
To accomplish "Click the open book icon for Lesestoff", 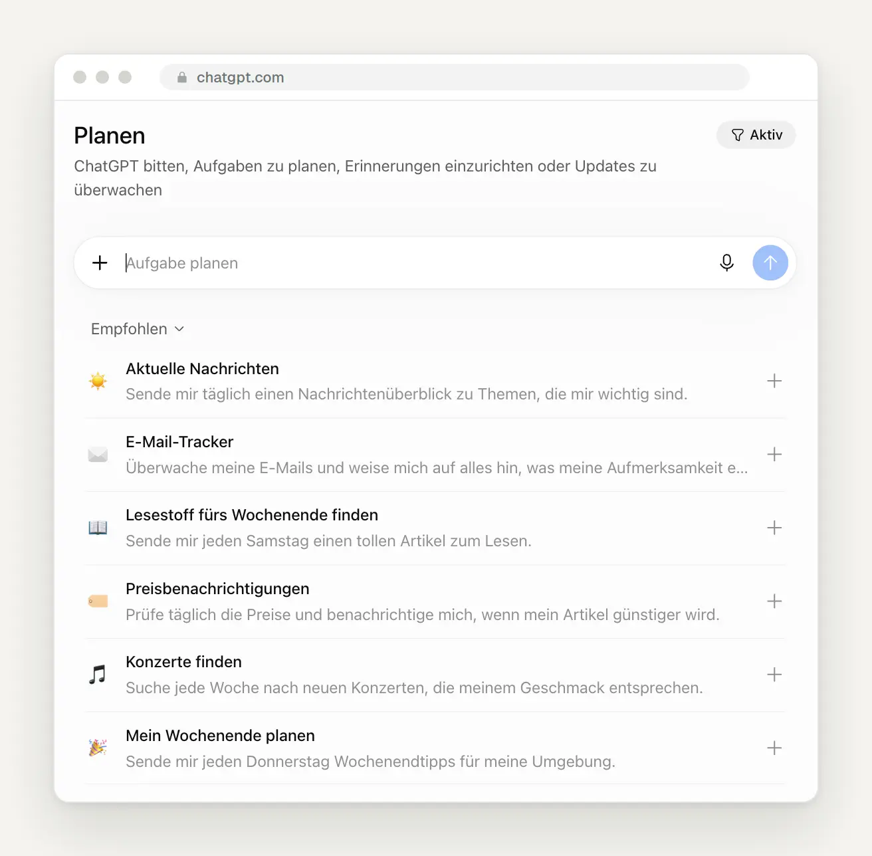I will (98, 528).
